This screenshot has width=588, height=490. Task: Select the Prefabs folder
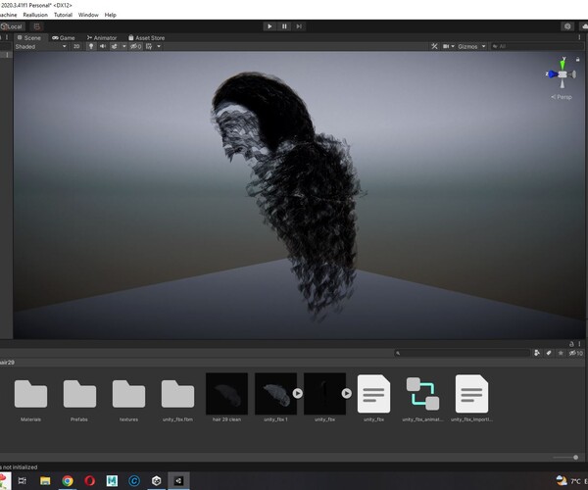[x=79, y=398]
